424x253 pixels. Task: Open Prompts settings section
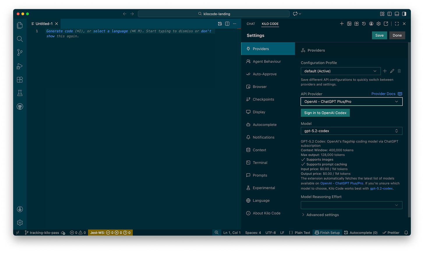[268, 175]
